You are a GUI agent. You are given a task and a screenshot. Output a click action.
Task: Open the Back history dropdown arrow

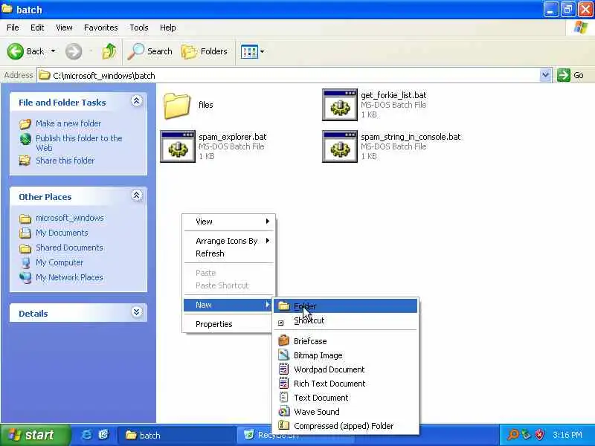[x=53, y=51]
